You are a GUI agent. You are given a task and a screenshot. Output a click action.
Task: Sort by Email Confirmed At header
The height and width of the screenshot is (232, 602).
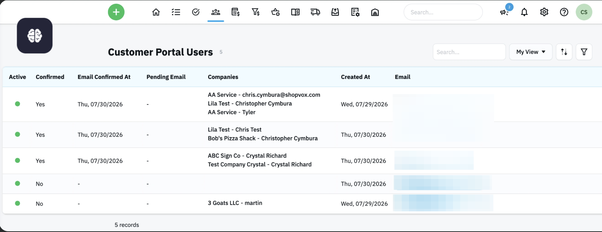(x=104, y=77)
